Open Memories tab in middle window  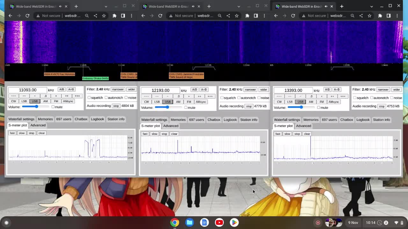pyautogui.click(x=178, y=120)
